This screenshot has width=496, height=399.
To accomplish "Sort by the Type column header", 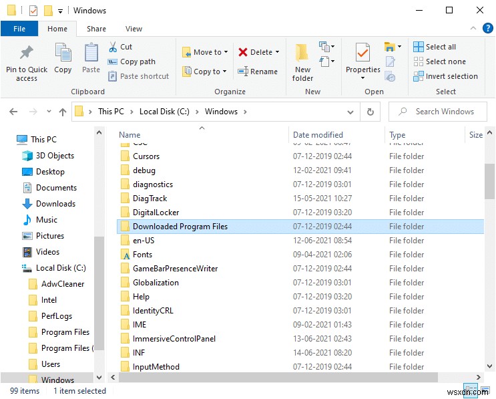I will tap(397, 134).
